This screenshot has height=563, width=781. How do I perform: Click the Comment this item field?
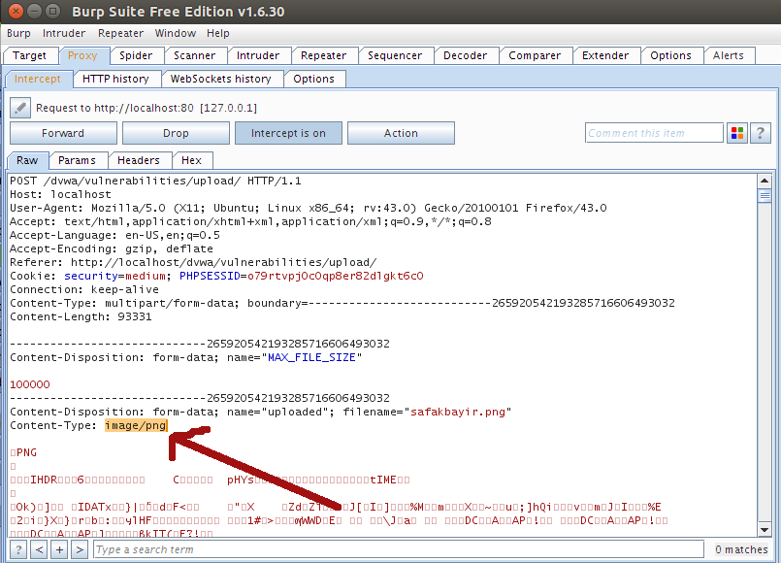[654, 133]
